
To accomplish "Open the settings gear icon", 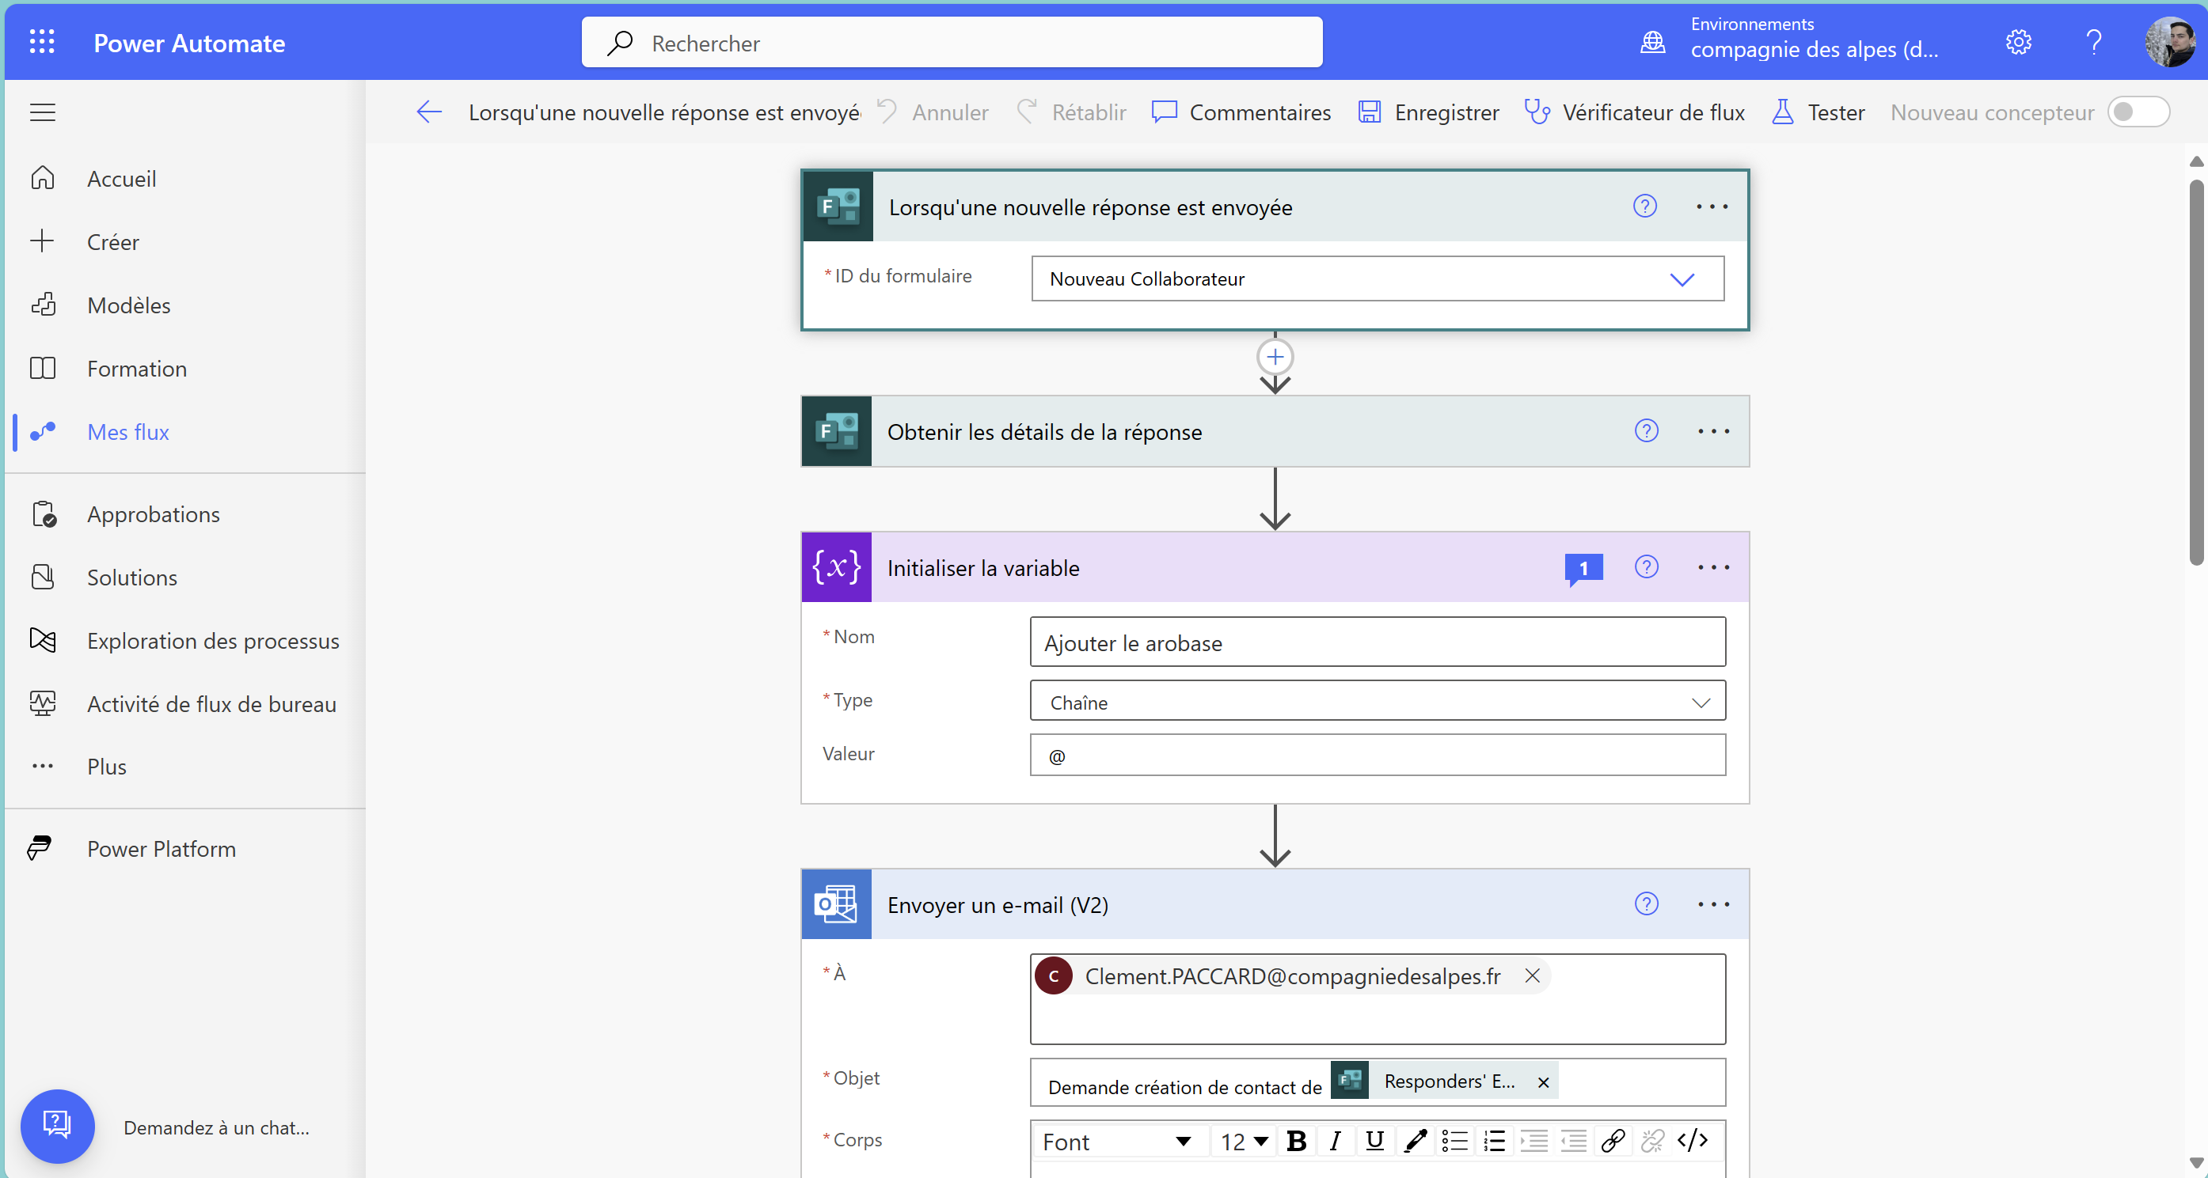I will (x=2019, y=42).
